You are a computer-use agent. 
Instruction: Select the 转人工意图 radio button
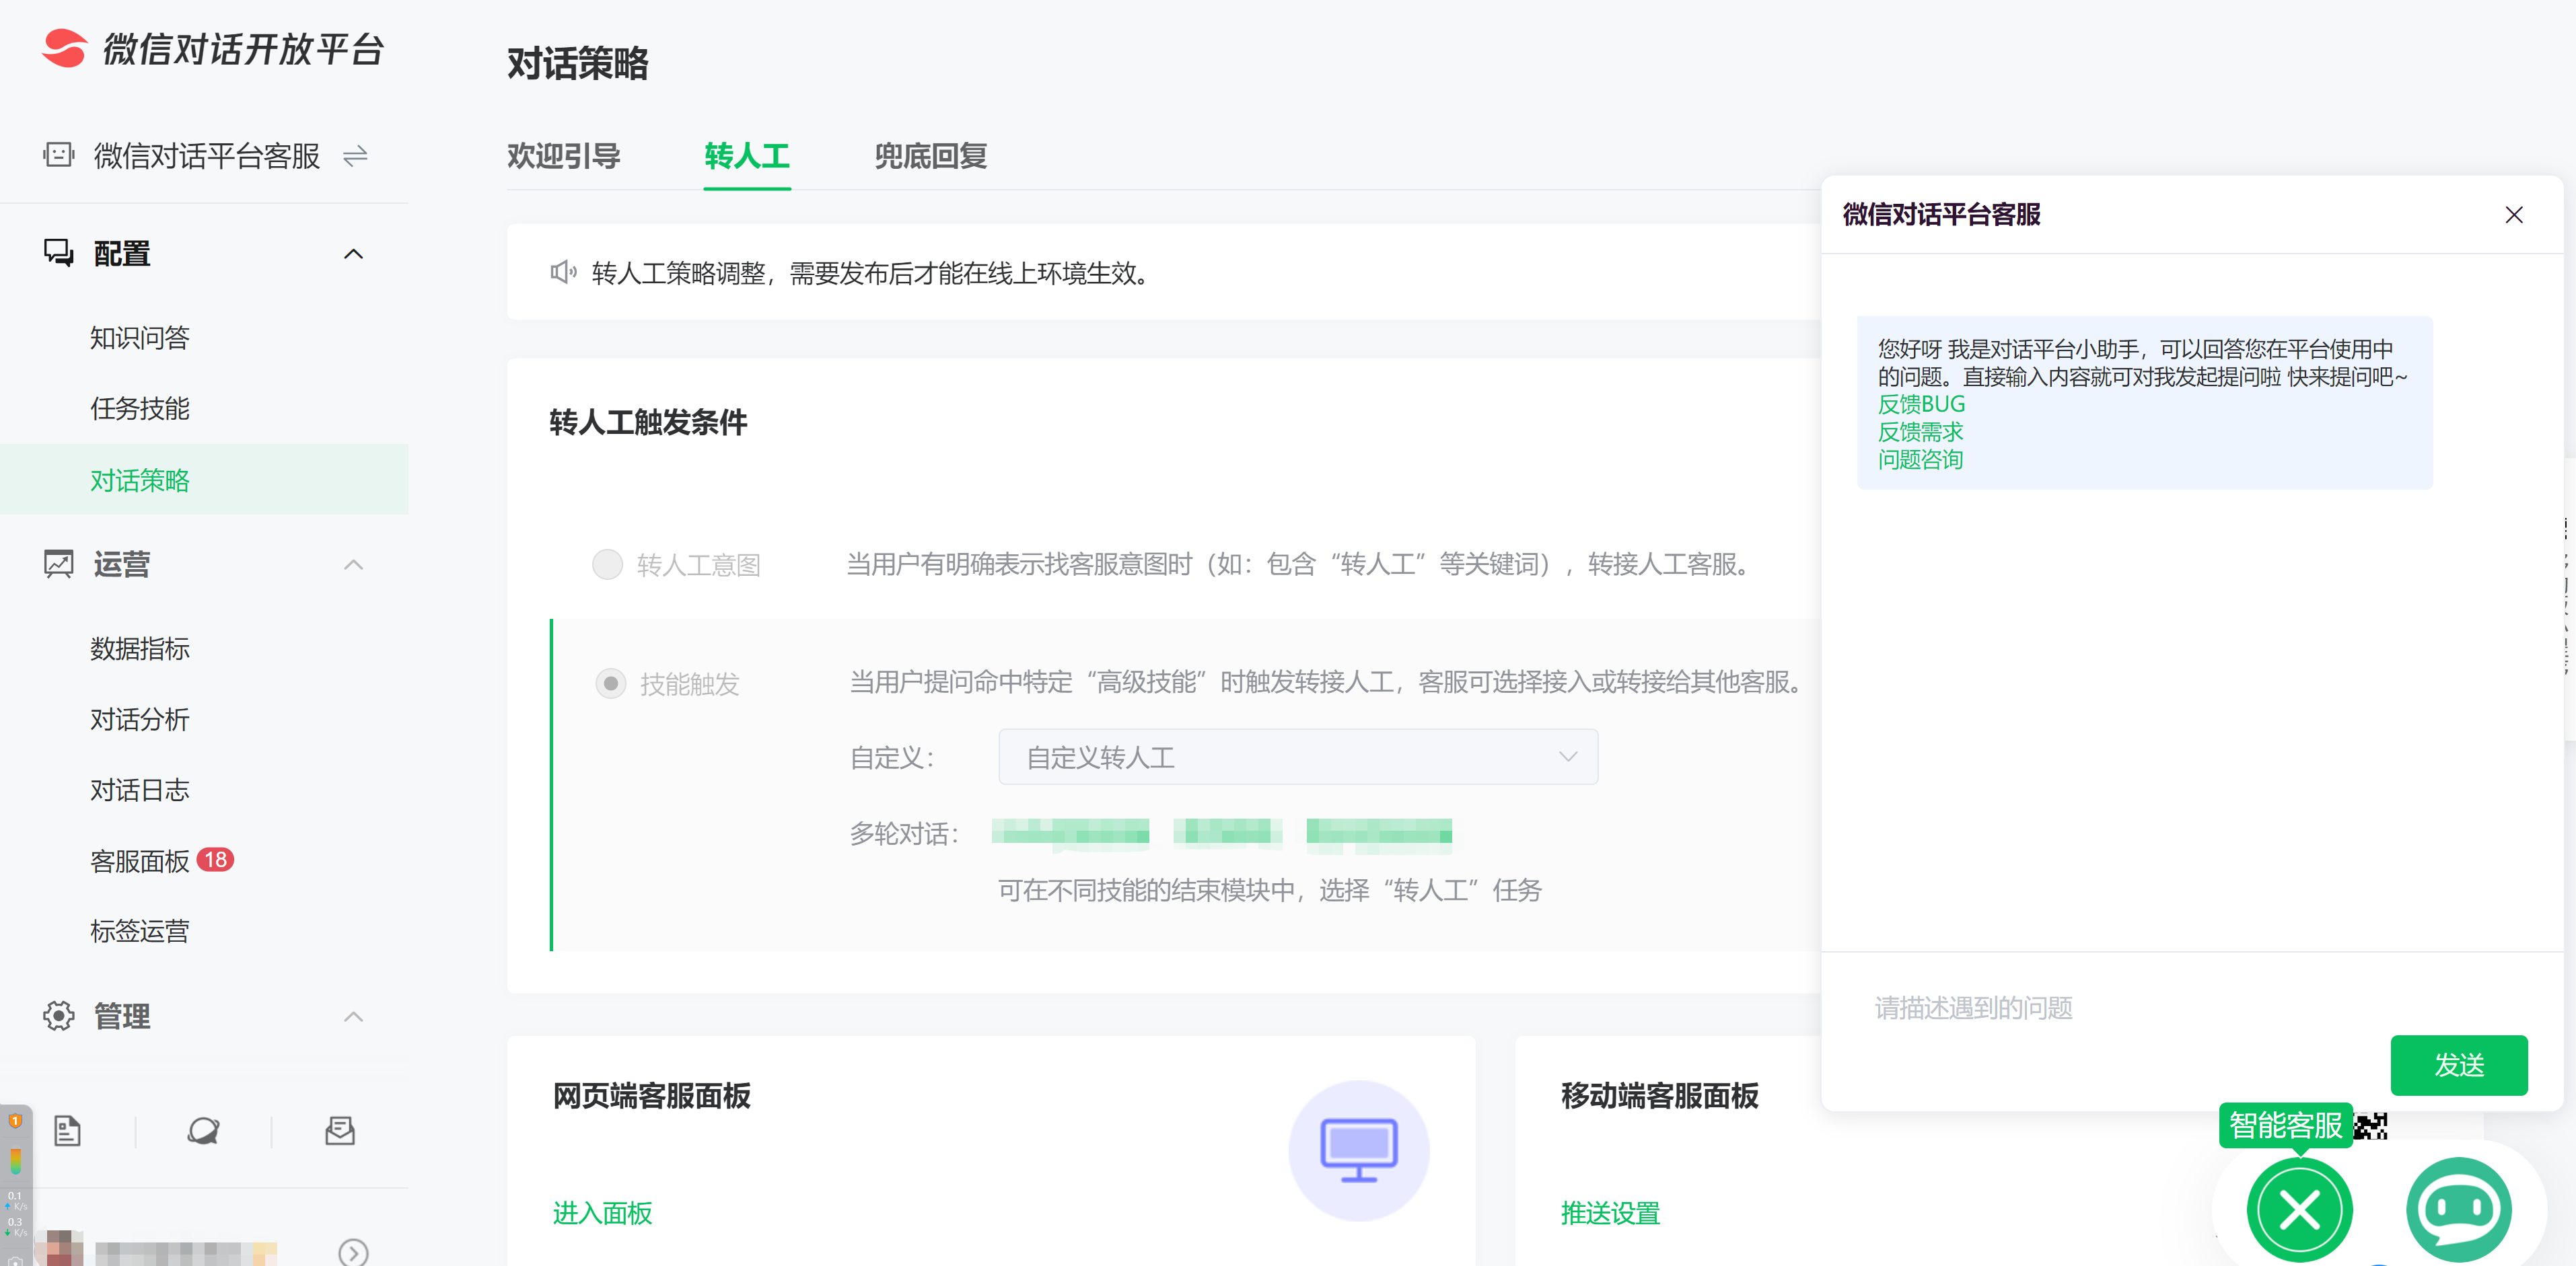(x=607, y=564)
